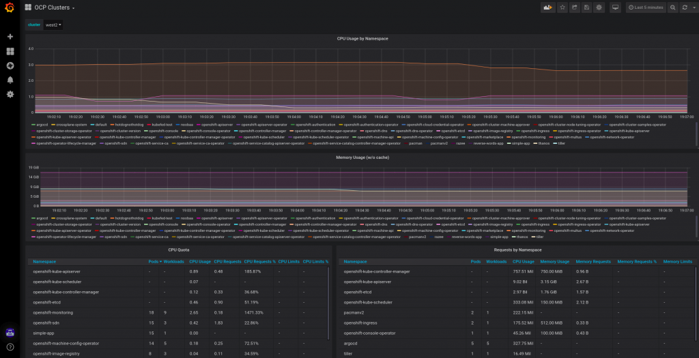Viewport: 699px width, 358px height.
Task: Save the dashboard with the floppy icon
Action: 587,8
